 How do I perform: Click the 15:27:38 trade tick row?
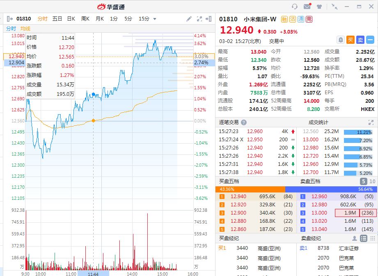pos(257,172)
